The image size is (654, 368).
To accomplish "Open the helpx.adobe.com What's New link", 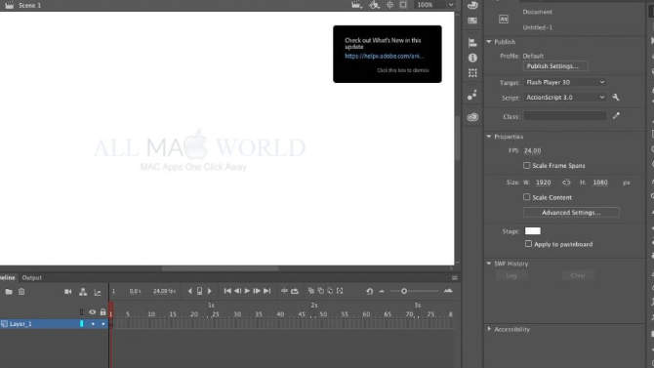I will [385, 56].
